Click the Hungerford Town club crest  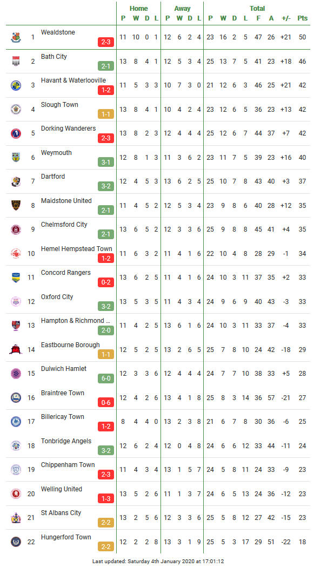coord(16,542)
